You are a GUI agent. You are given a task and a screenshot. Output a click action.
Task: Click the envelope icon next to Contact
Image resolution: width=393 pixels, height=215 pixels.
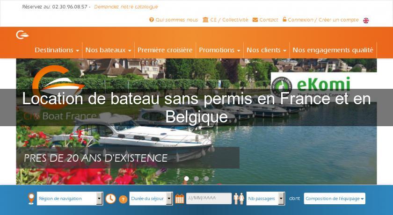click(255, 20)
